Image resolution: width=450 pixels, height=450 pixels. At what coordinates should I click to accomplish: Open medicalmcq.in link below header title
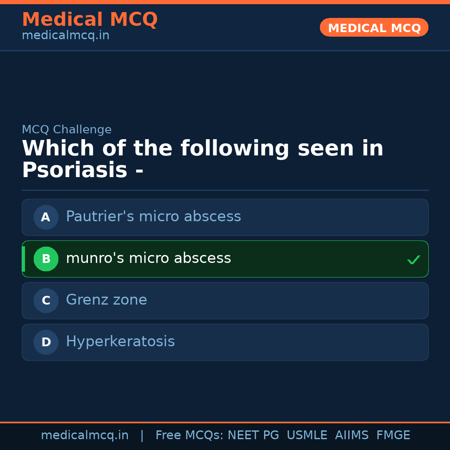[x=65, y=36]
